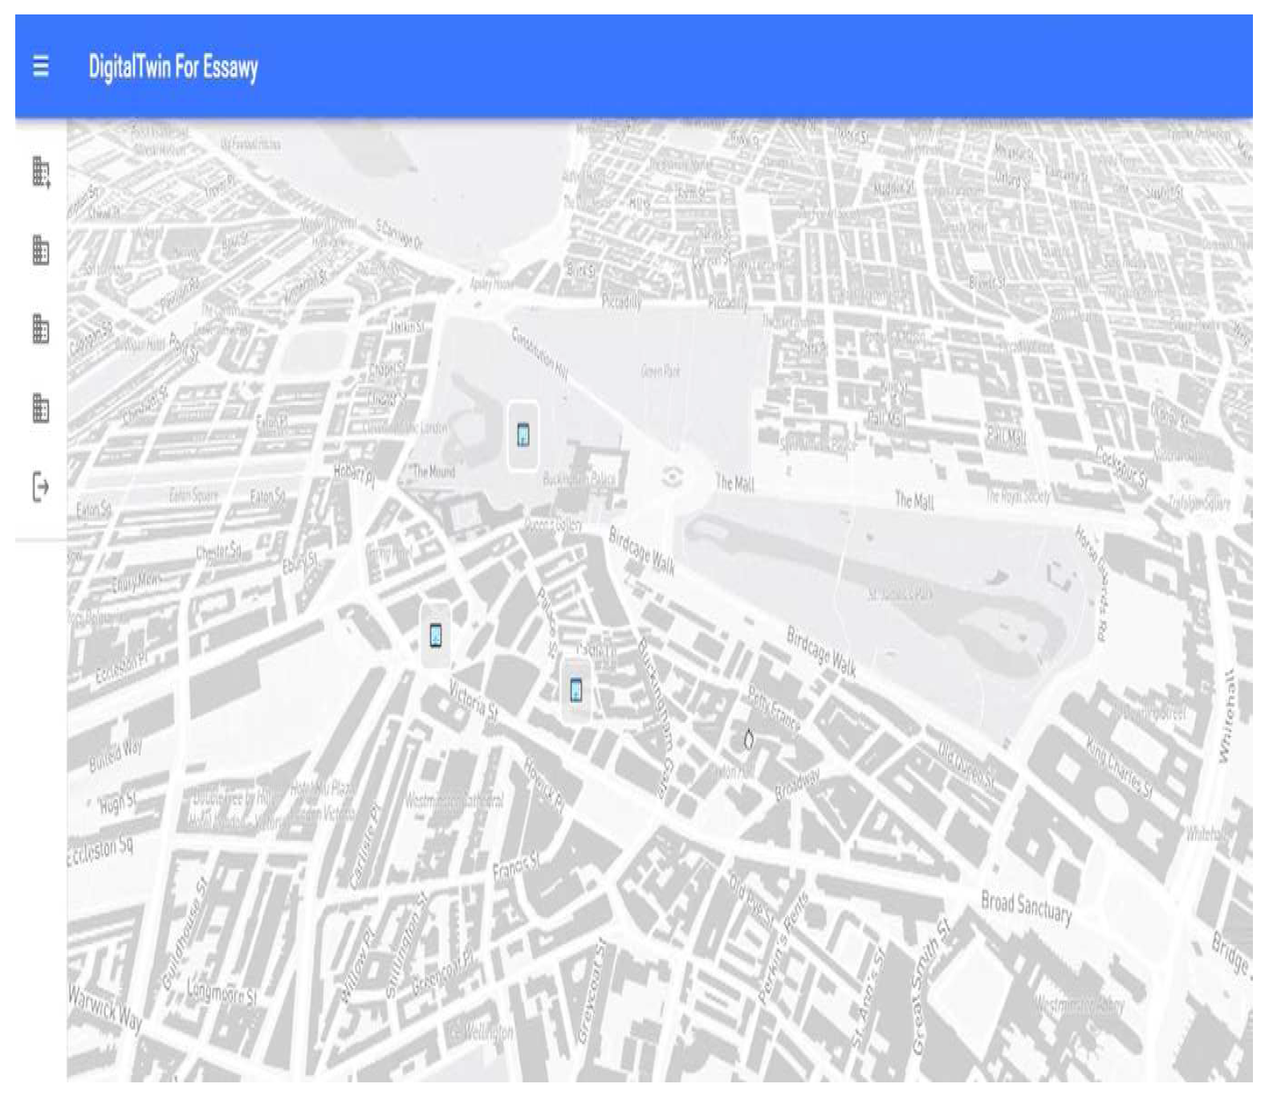Click the Victoria St street label

pos(474,699)
